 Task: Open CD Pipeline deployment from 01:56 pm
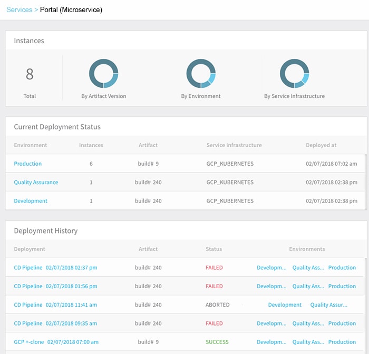tap(55, 286)
